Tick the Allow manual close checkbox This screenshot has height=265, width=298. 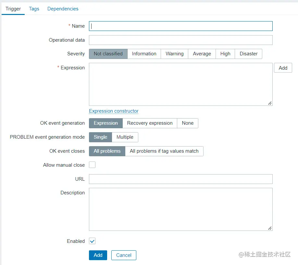click(92, 165)
